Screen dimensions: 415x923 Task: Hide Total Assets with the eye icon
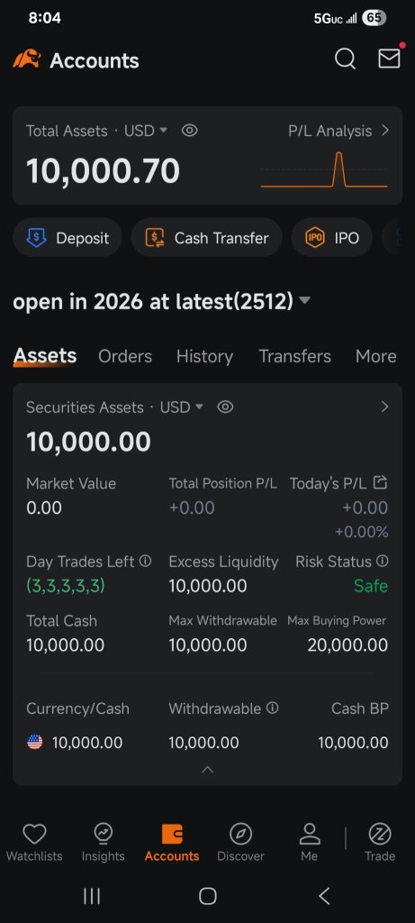coord(189,130)
